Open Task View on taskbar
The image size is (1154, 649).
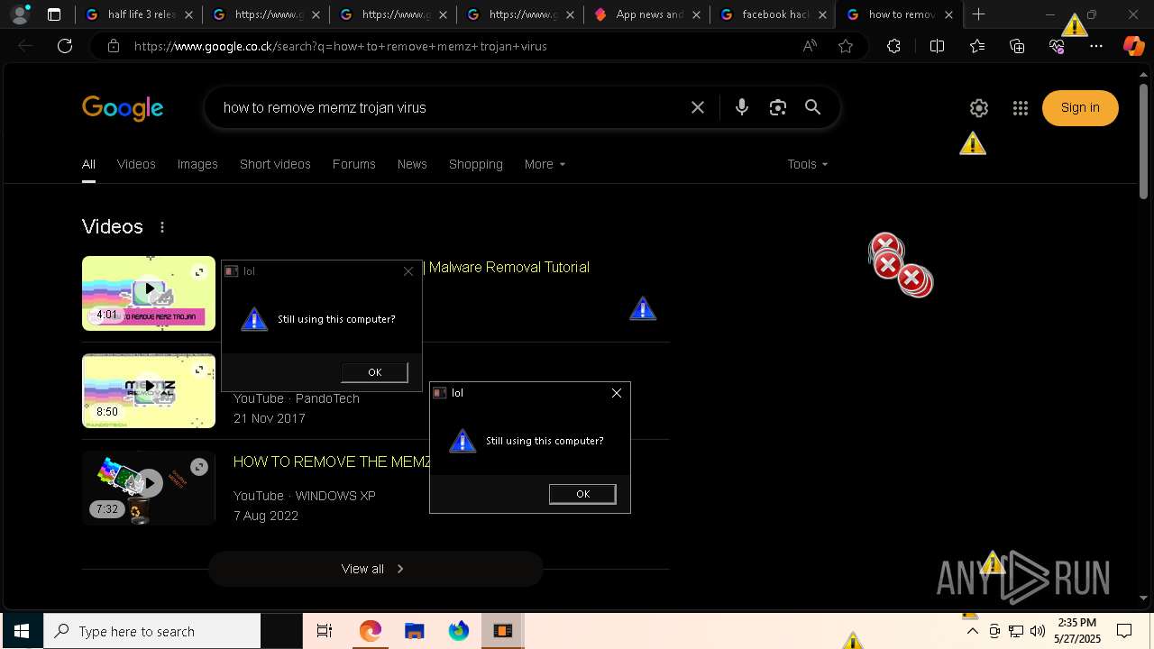tap(325, 631)
